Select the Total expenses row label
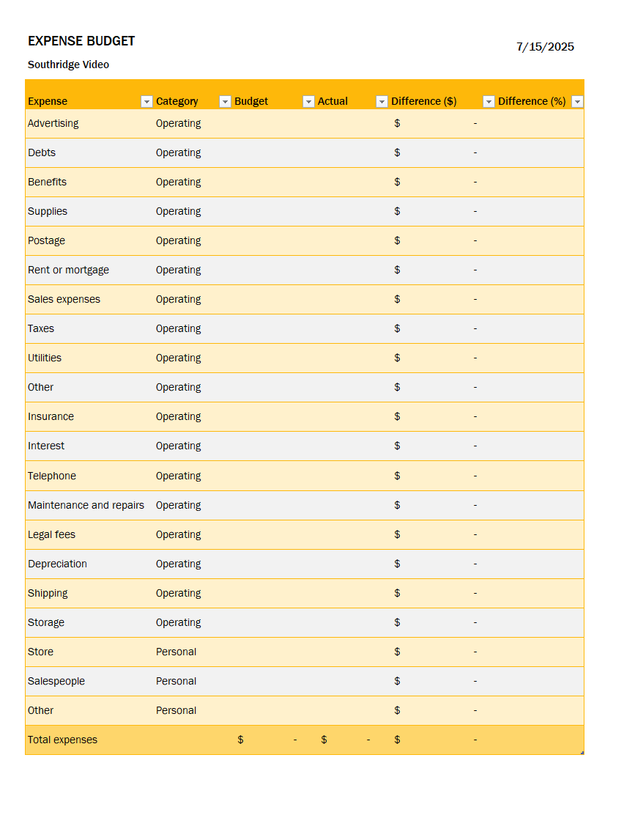Image resolution: width=624 pixels, height=818 pixels. click(x=62, y=740)
